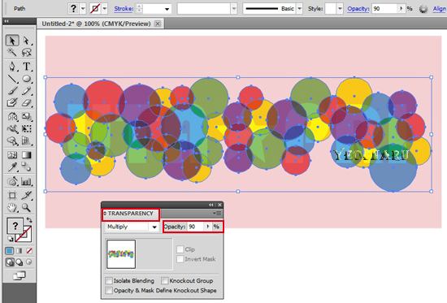Enable Draw Normal mode
This screenshot has height=303, width=447.
coord(10,262)
